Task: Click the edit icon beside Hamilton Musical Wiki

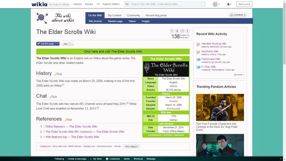Action: (x=198, y=44)
